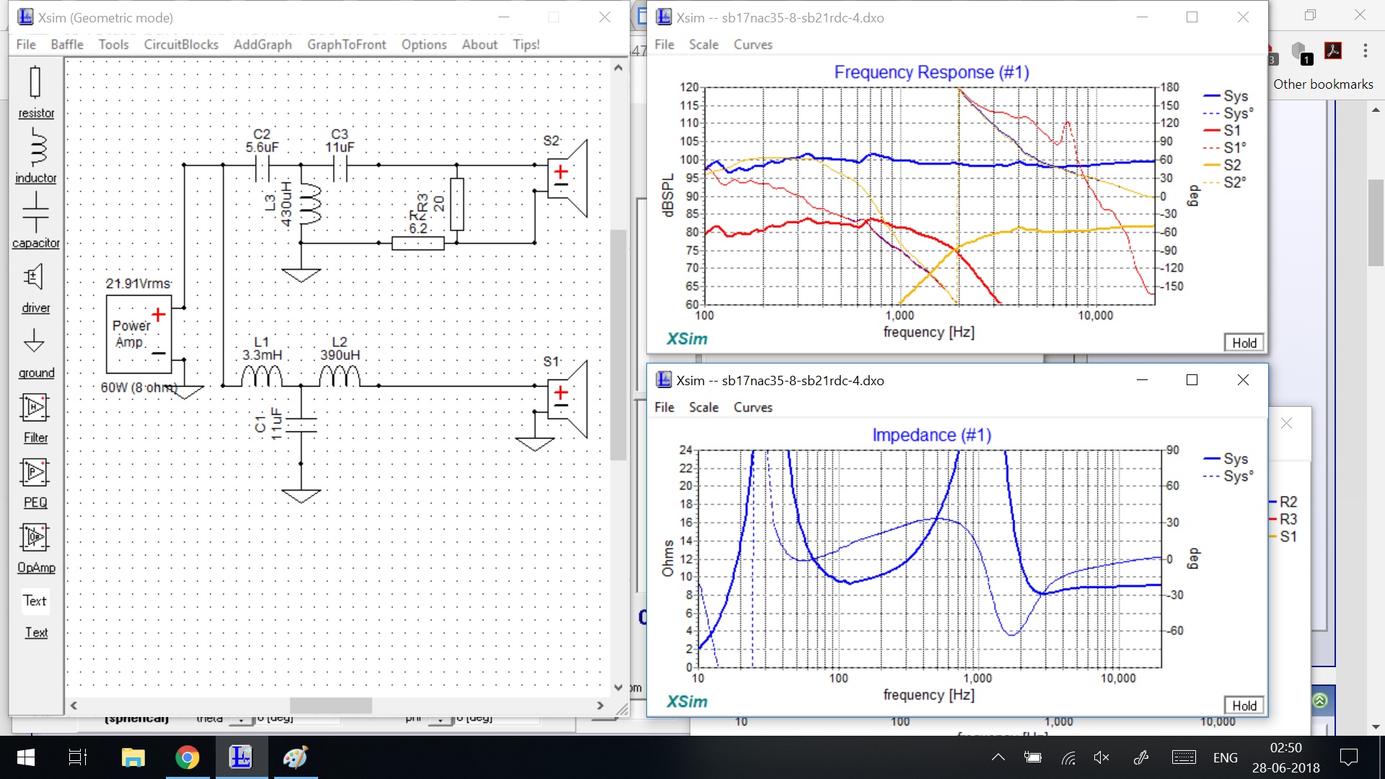
Task: Click the horizontal scrollbar thumb of schematic
Action: pyautogui.click(x=330, y=705)
